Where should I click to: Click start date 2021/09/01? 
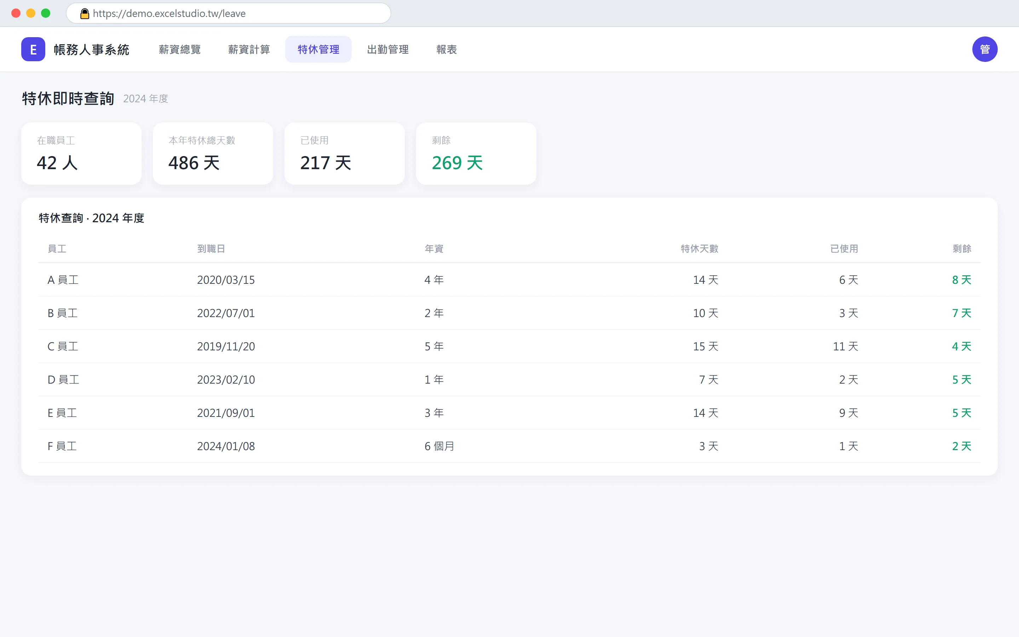pos(226,413)
